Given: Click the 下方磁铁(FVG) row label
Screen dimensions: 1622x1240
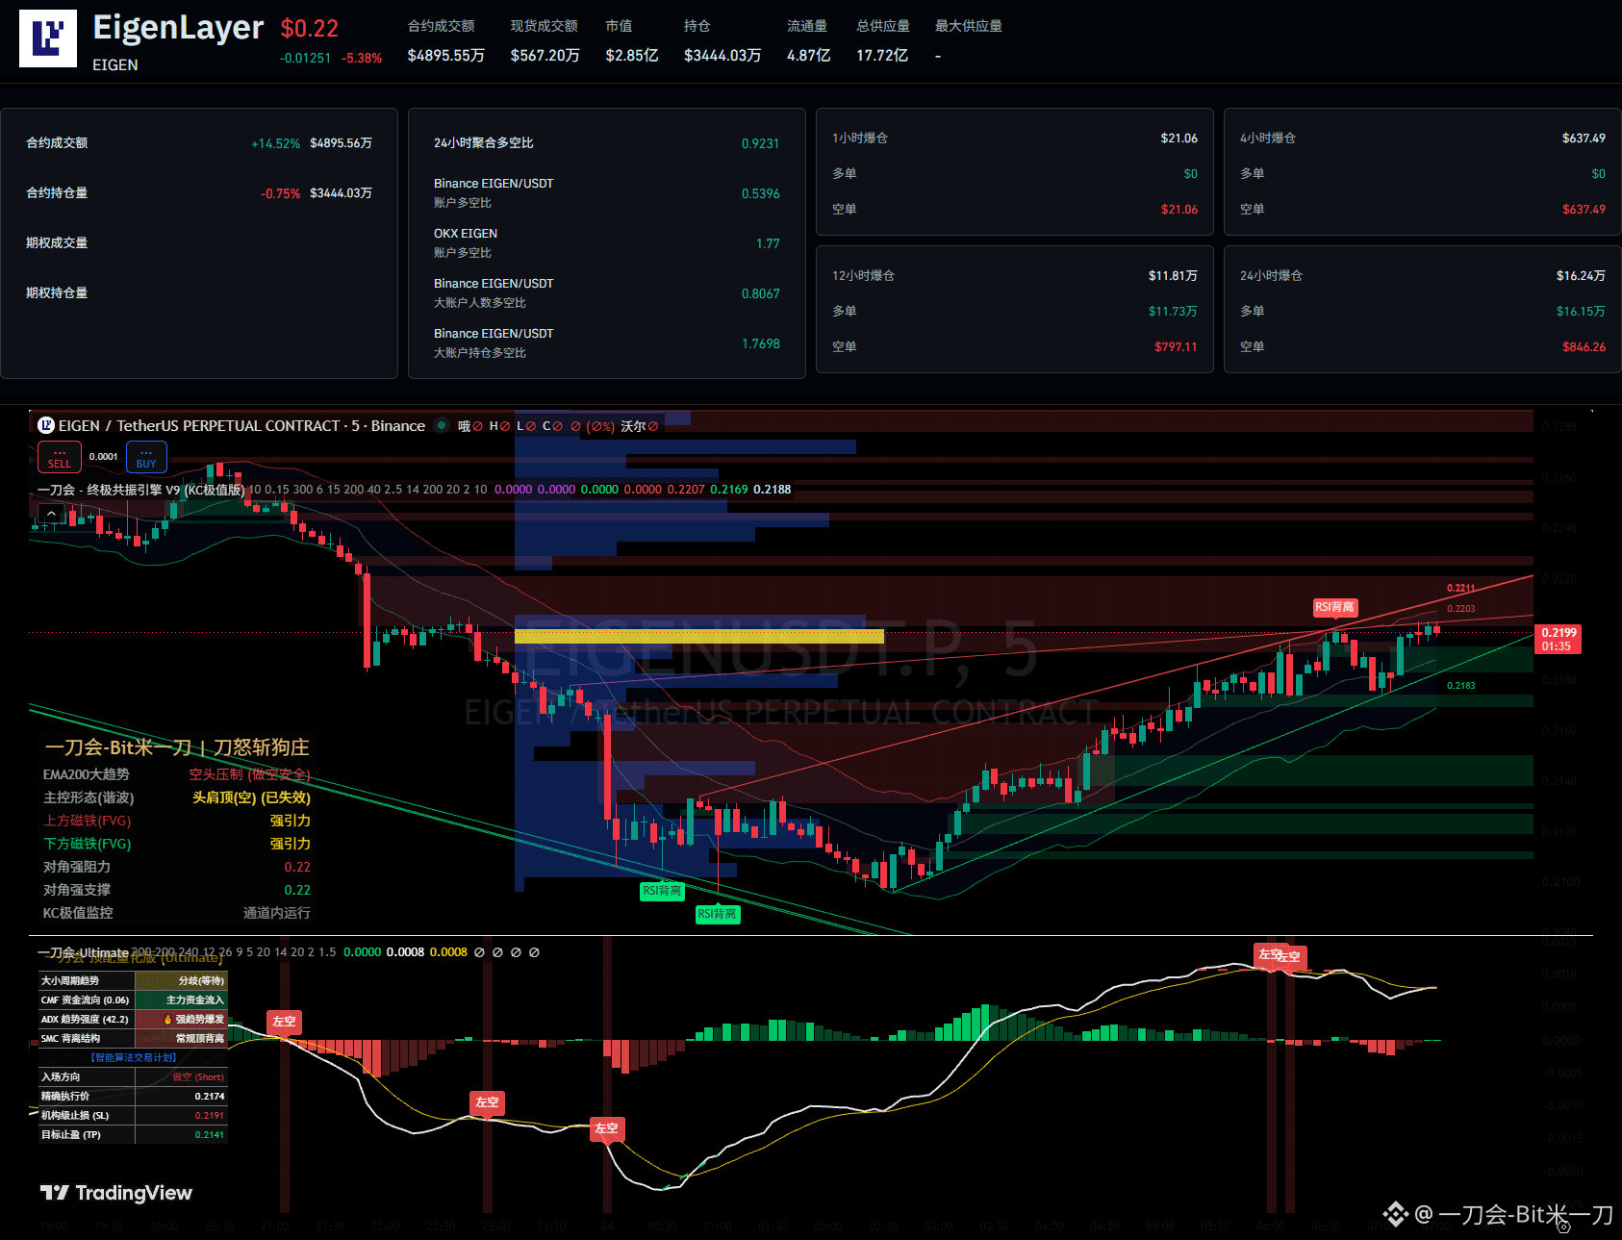Looking at the screenshot, I should pos(88,844).
